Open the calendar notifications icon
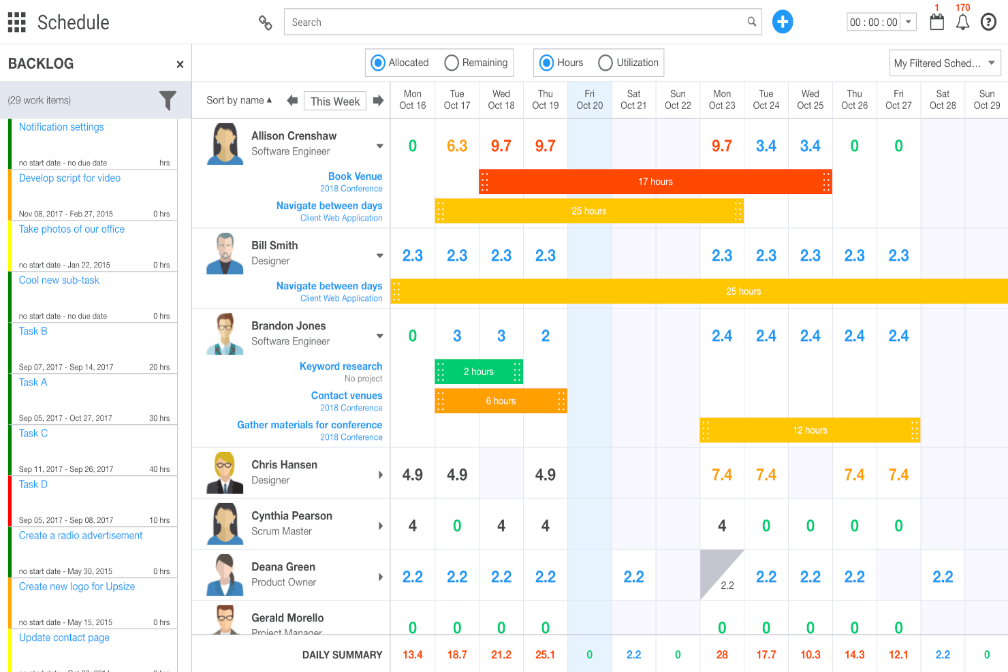Viewport: 1008px width, 672px height. tap(937, 22)
